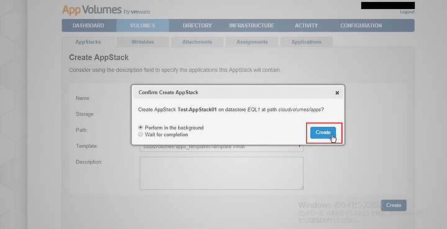Switch to the Writables tab

143,42
